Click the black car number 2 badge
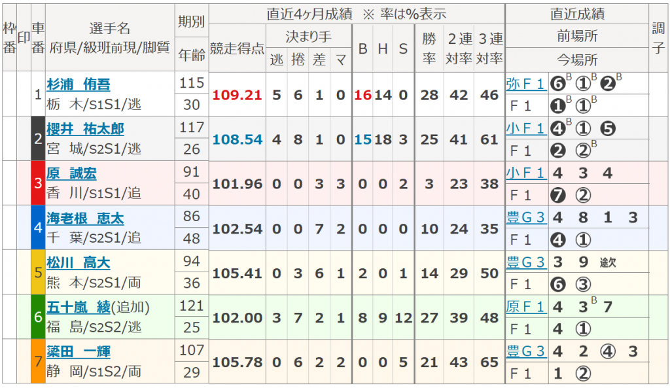The width and height of the screenshot is (670, 388). pos(38,139)
